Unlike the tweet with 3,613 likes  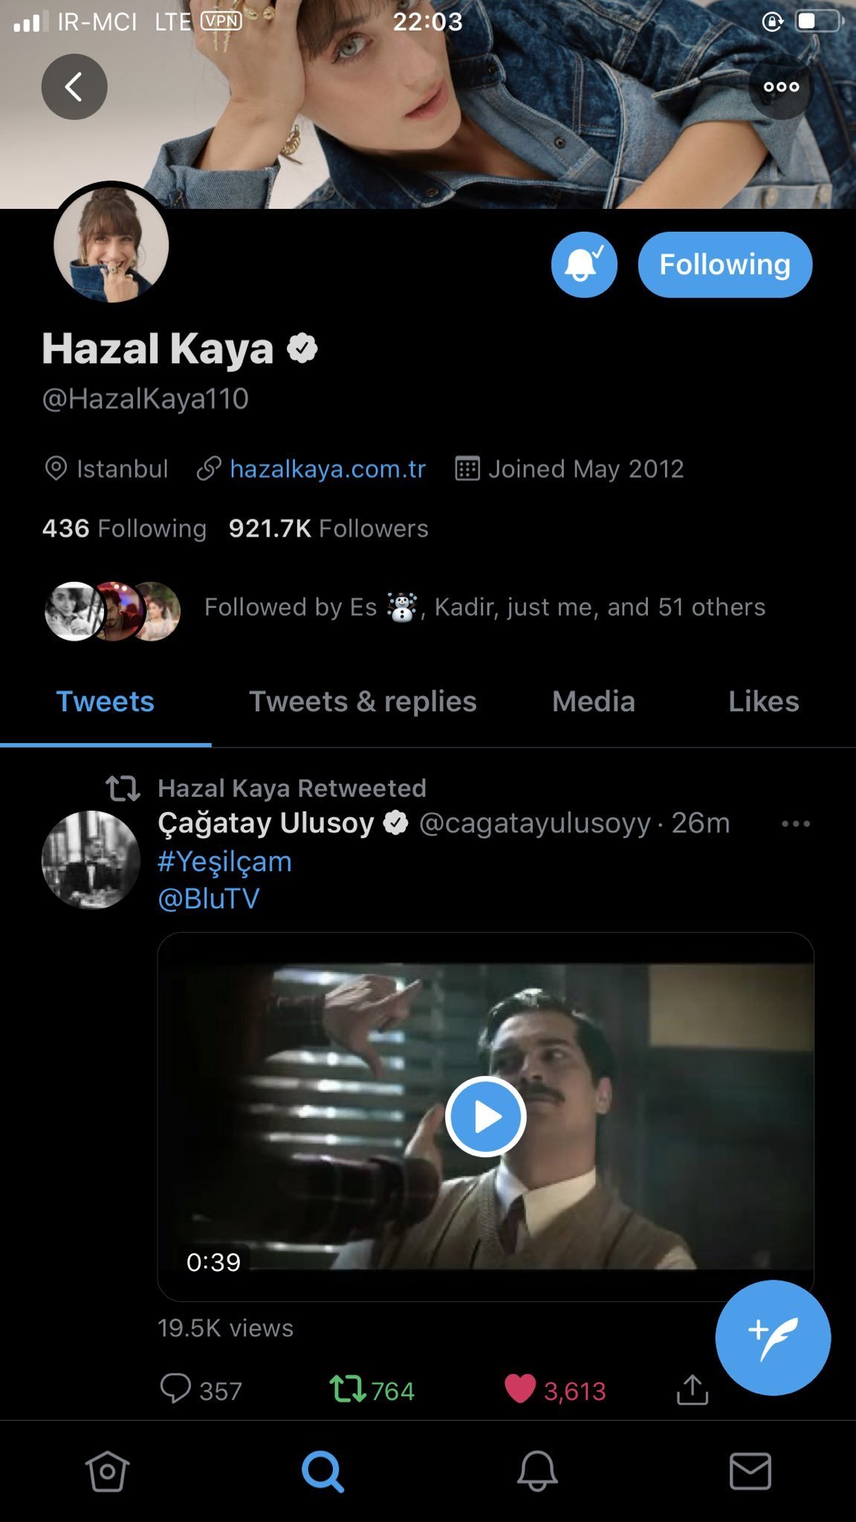520,1389
